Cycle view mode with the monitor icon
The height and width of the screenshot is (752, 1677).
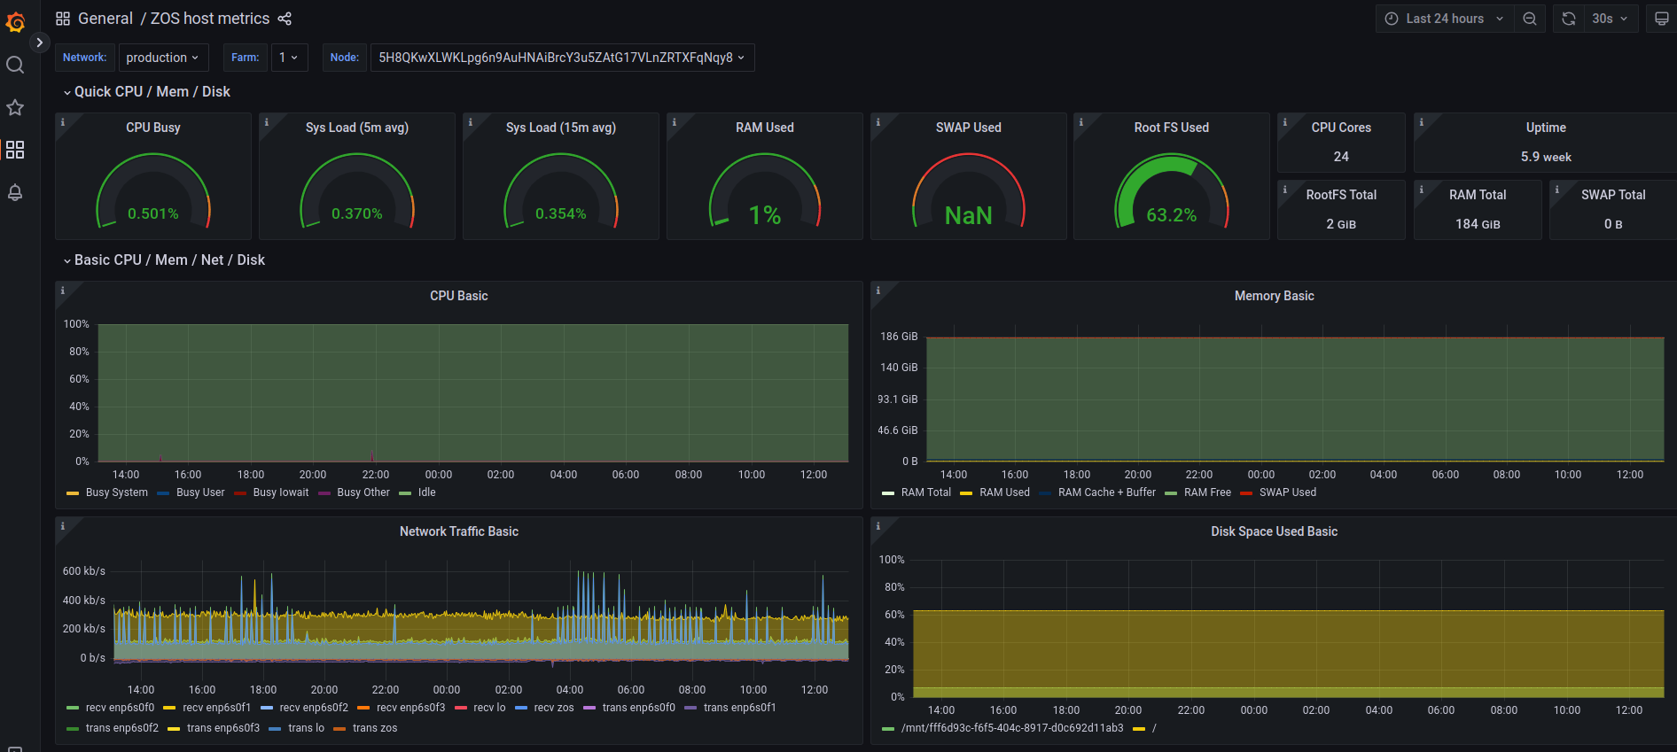[1661, 19]
